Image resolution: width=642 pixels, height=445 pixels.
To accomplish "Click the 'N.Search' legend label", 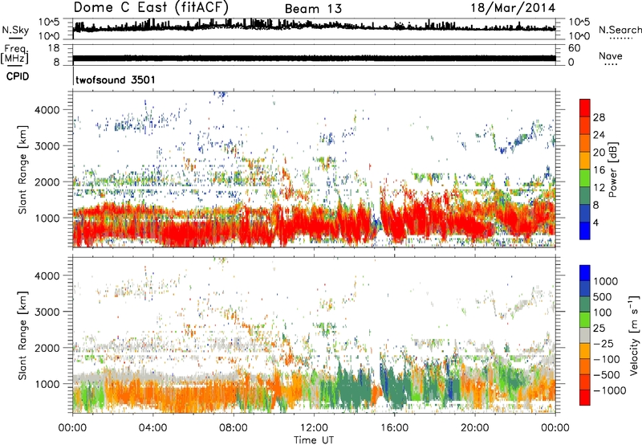I will coord(620,30).
